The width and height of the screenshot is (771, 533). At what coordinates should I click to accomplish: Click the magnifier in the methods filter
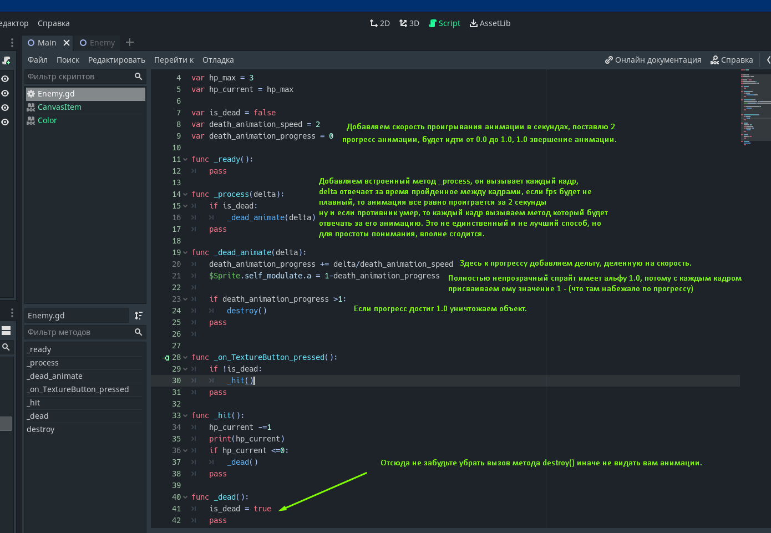pos(138,332)
